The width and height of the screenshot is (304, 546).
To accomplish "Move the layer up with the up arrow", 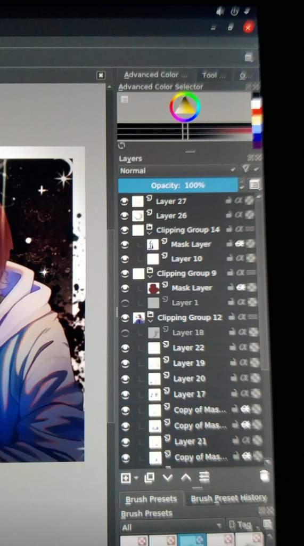I will pyautogui.click(x=186, y=477).
